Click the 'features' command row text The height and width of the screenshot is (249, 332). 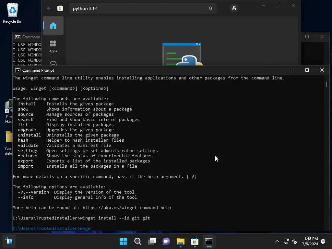[85, 156]
